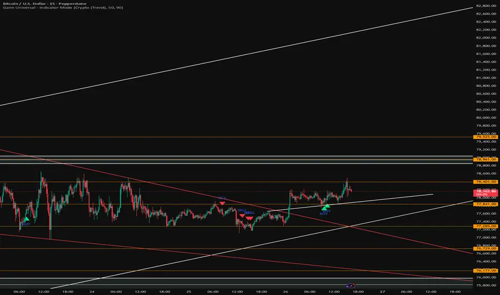Image resolution: width=500 pixels, height=295 pixels.
Task: Select the upper white ascending trendline
Action: (x=236, y=56)
